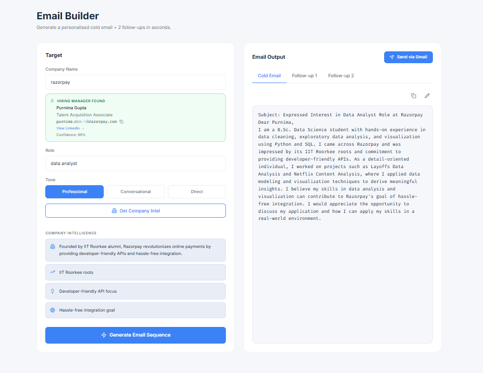Viewport: 483px width, 373px height.
Task: Focus the Role input field
Action: tap(135, 163)
